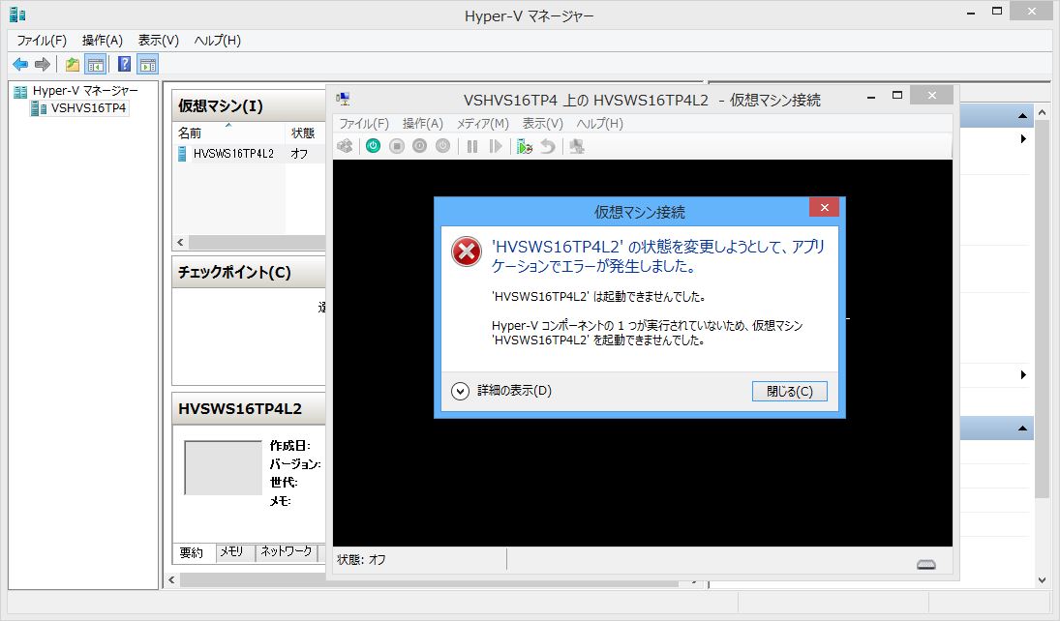Open 表示(V) menu in VM connection window
The width and height of the screenshot is (1060, 621).
click(542, 124)
